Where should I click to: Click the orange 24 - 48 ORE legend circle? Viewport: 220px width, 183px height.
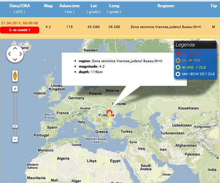pos(178,60)
